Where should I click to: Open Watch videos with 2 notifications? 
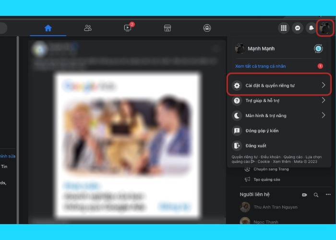coord(128,28)
